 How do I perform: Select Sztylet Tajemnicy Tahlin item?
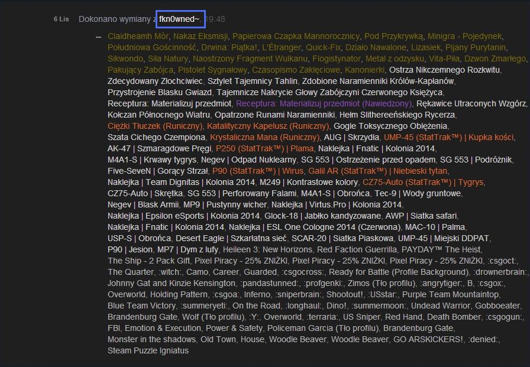pyautogui.click(x=253, y=81)
